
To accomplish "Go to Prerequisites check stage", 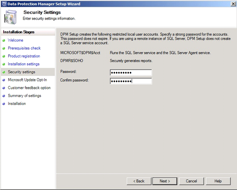I will tap(24, 48).
